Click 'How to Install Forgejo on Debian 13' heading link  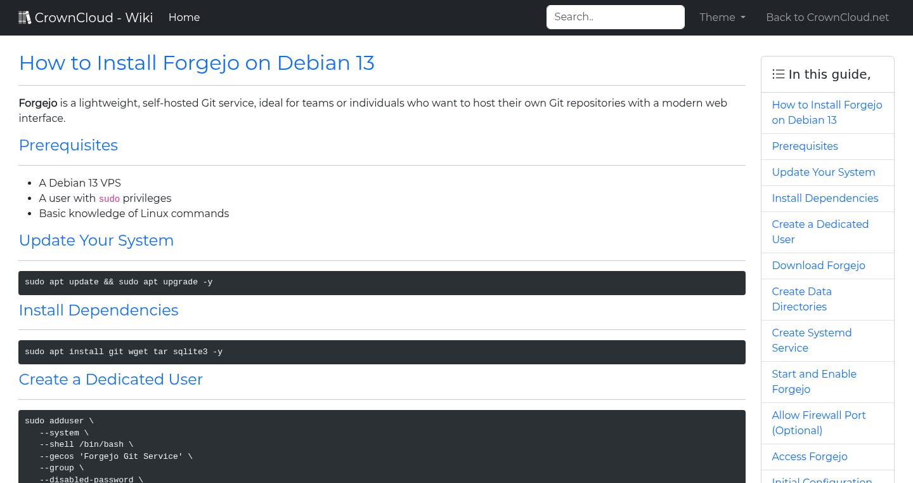click(x=197, y=63)
